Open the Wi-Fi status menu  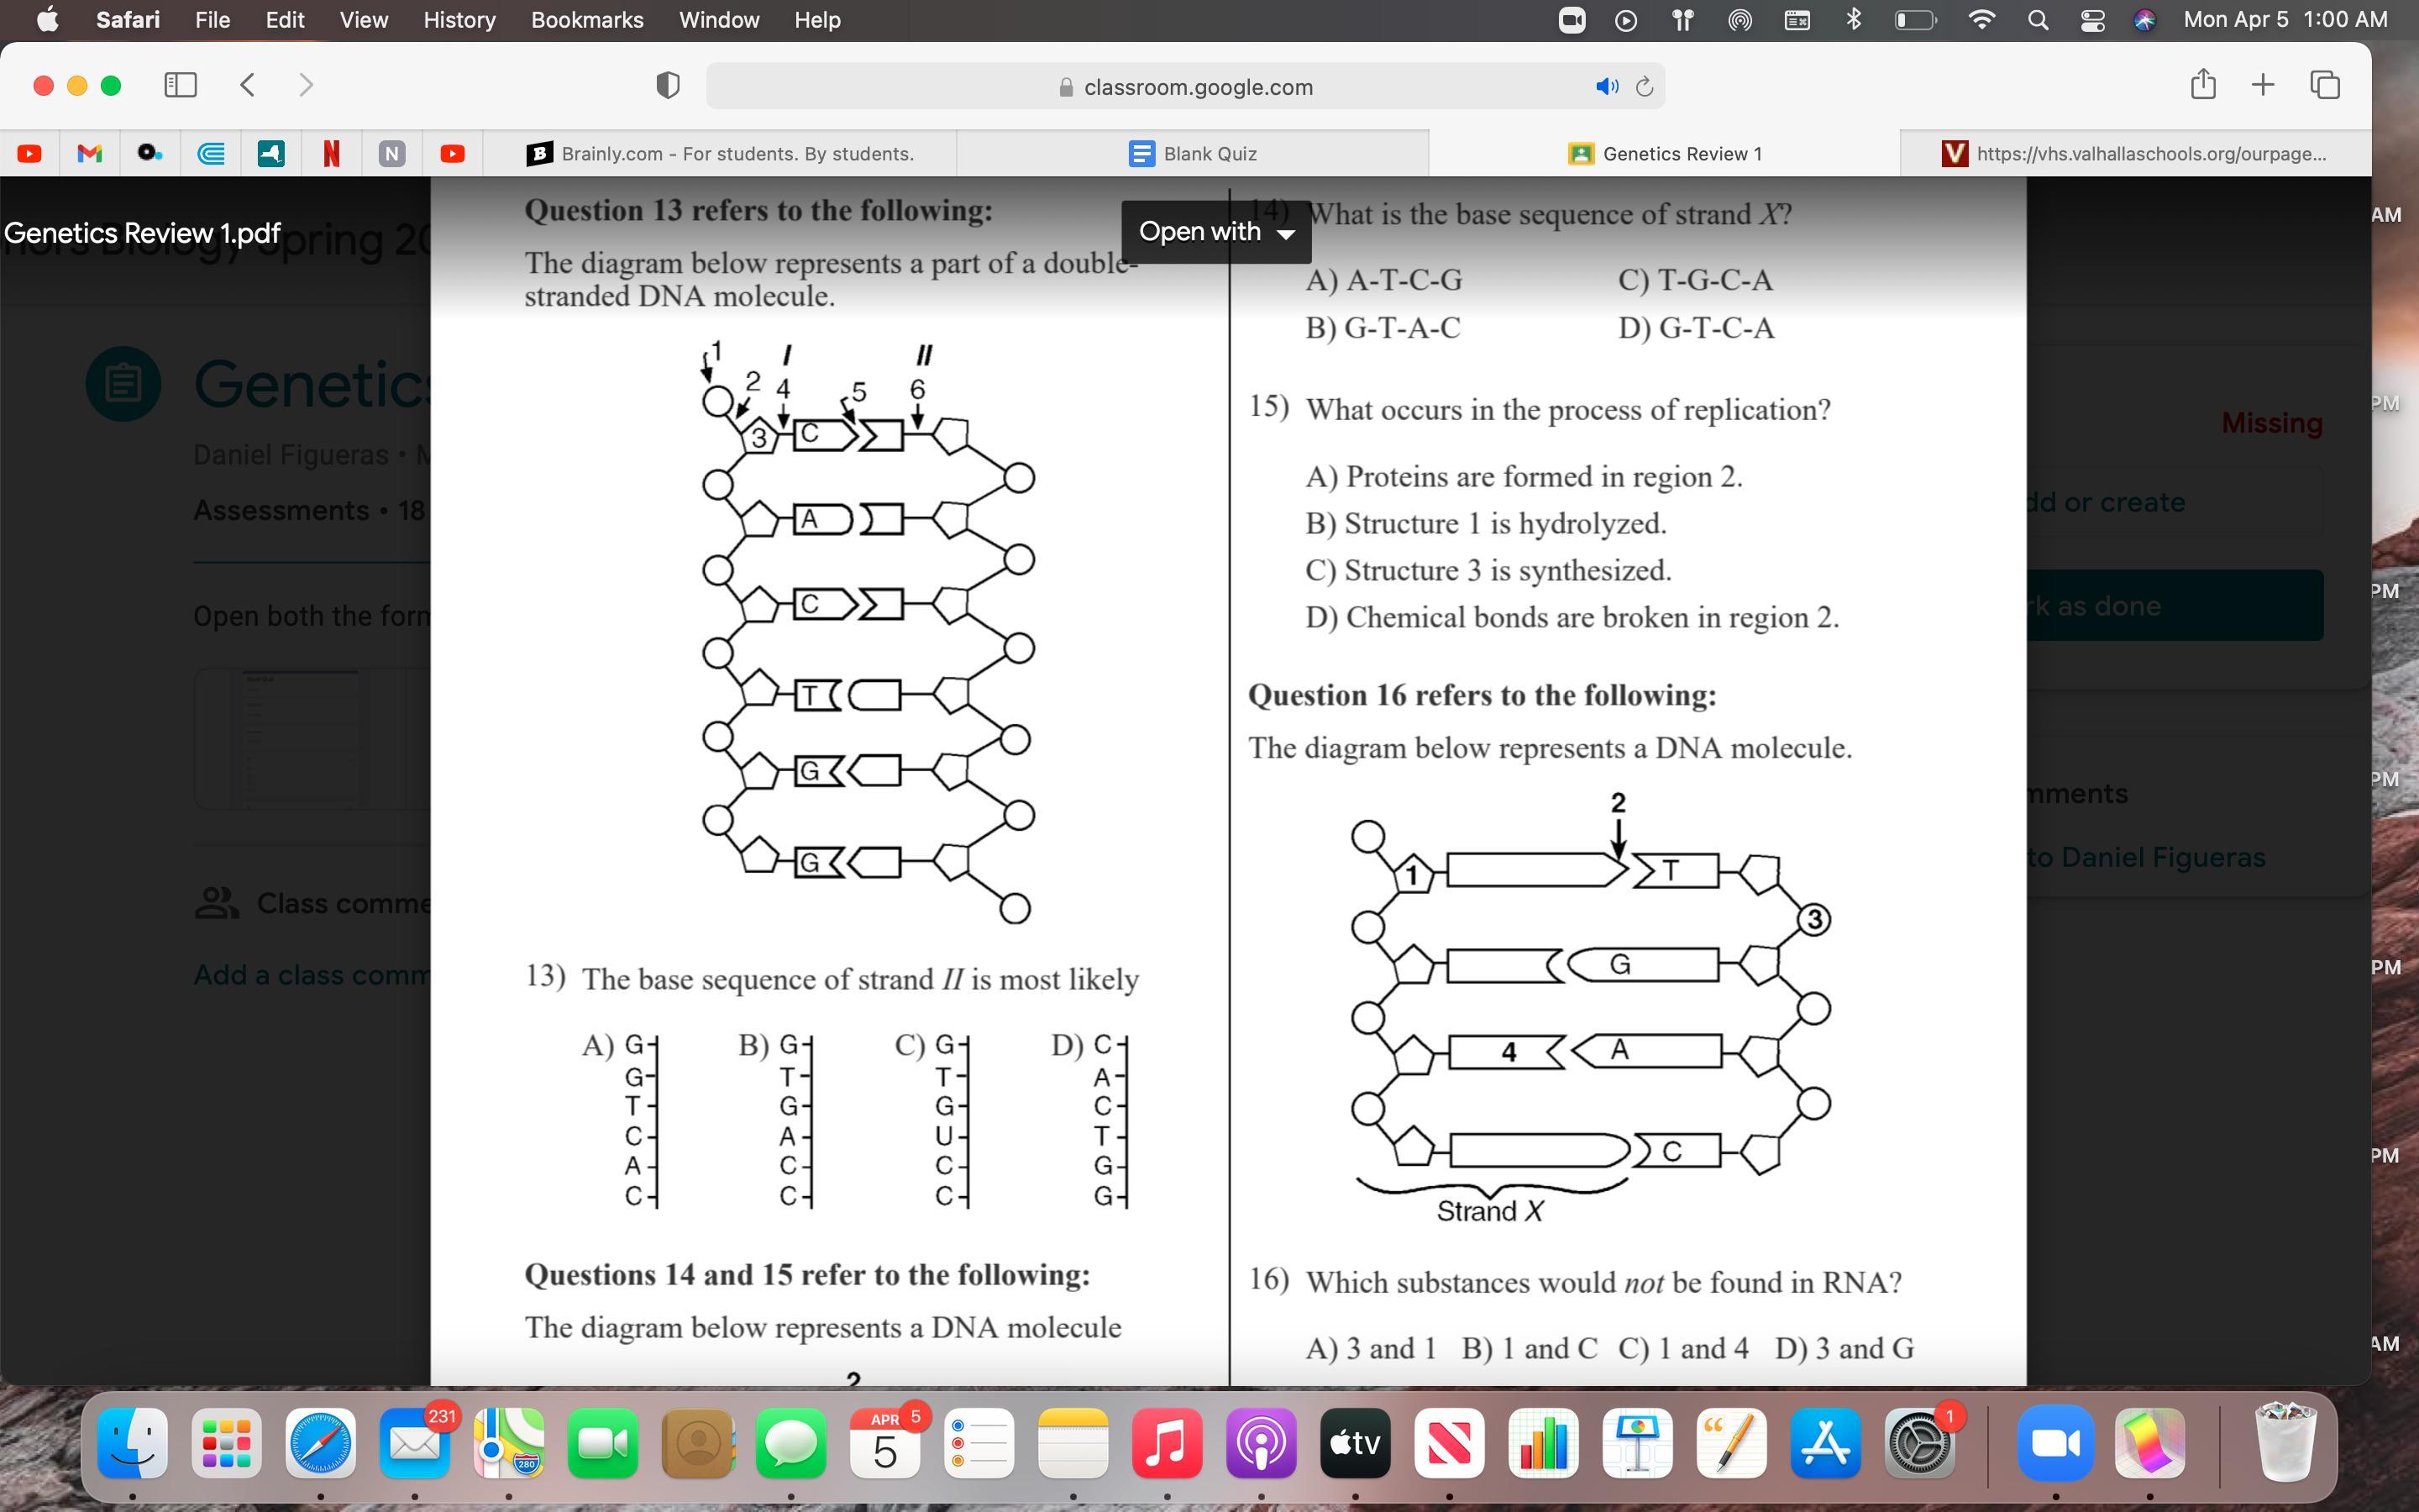tap(1981, 20)
